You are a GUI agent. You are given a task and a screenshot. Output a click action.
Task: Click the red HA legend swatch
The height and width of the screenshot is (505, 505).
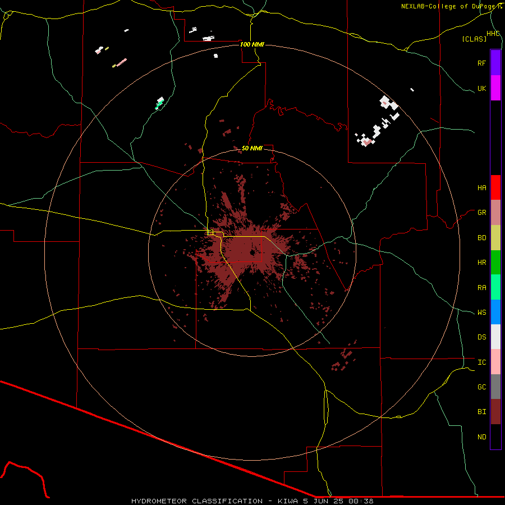495,187
